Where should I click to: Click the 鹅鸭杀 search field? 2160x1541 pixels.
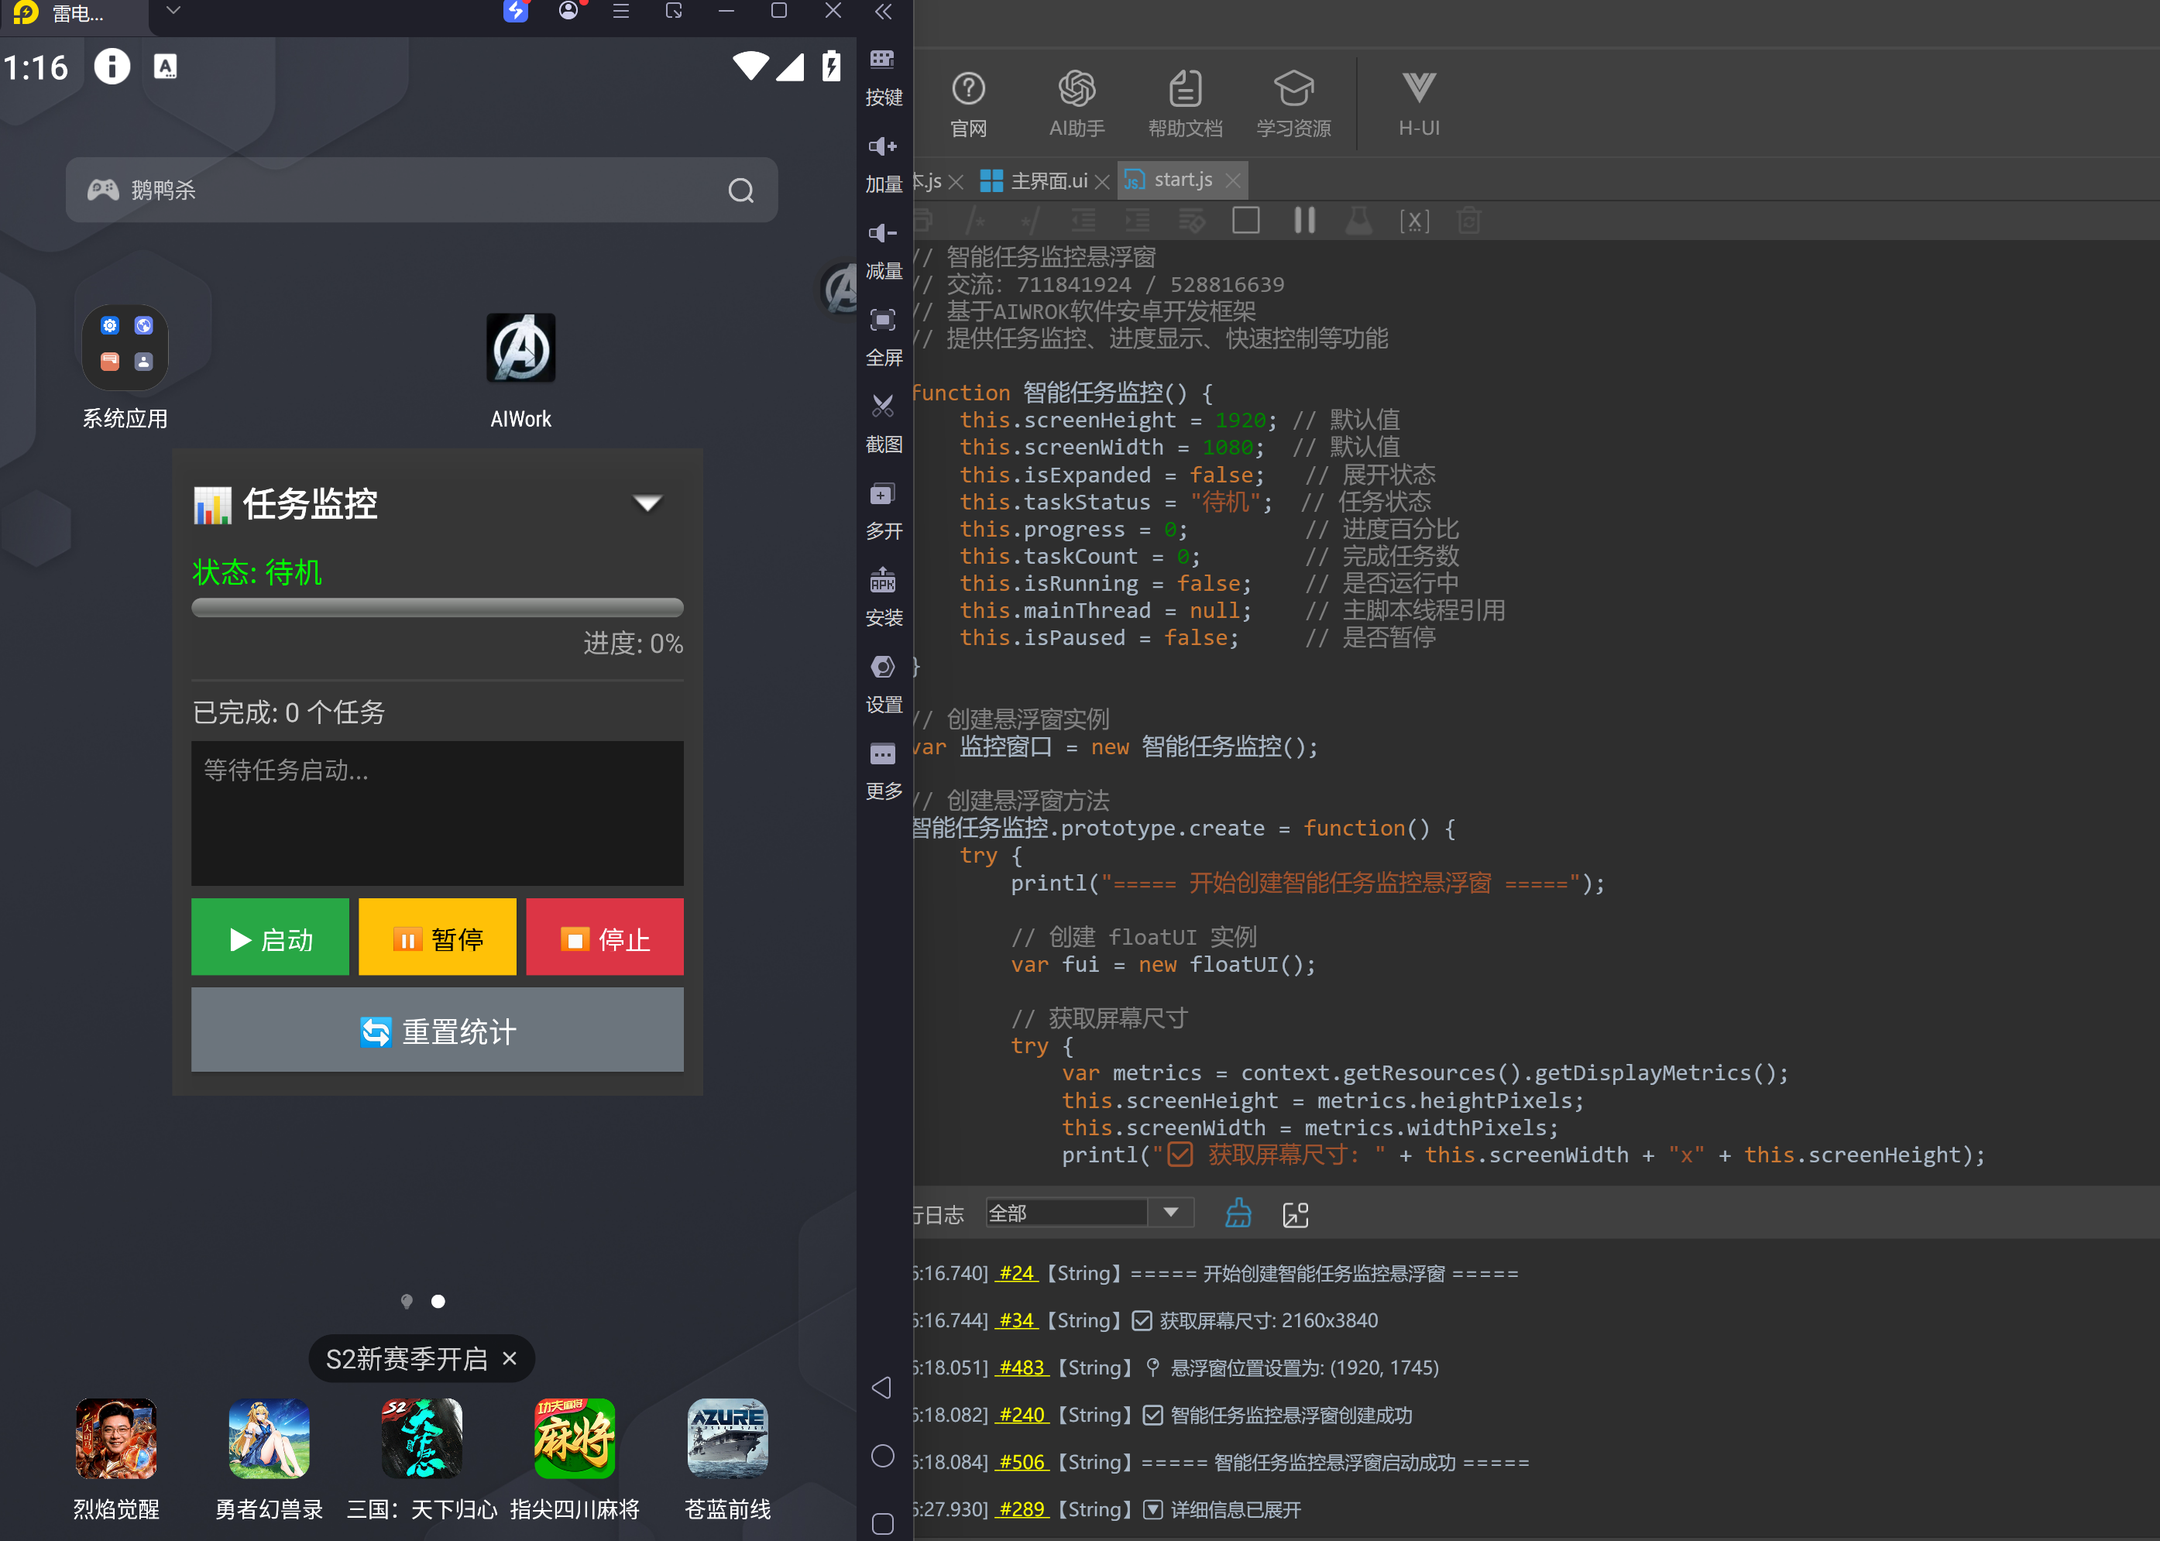pos(421,190)
